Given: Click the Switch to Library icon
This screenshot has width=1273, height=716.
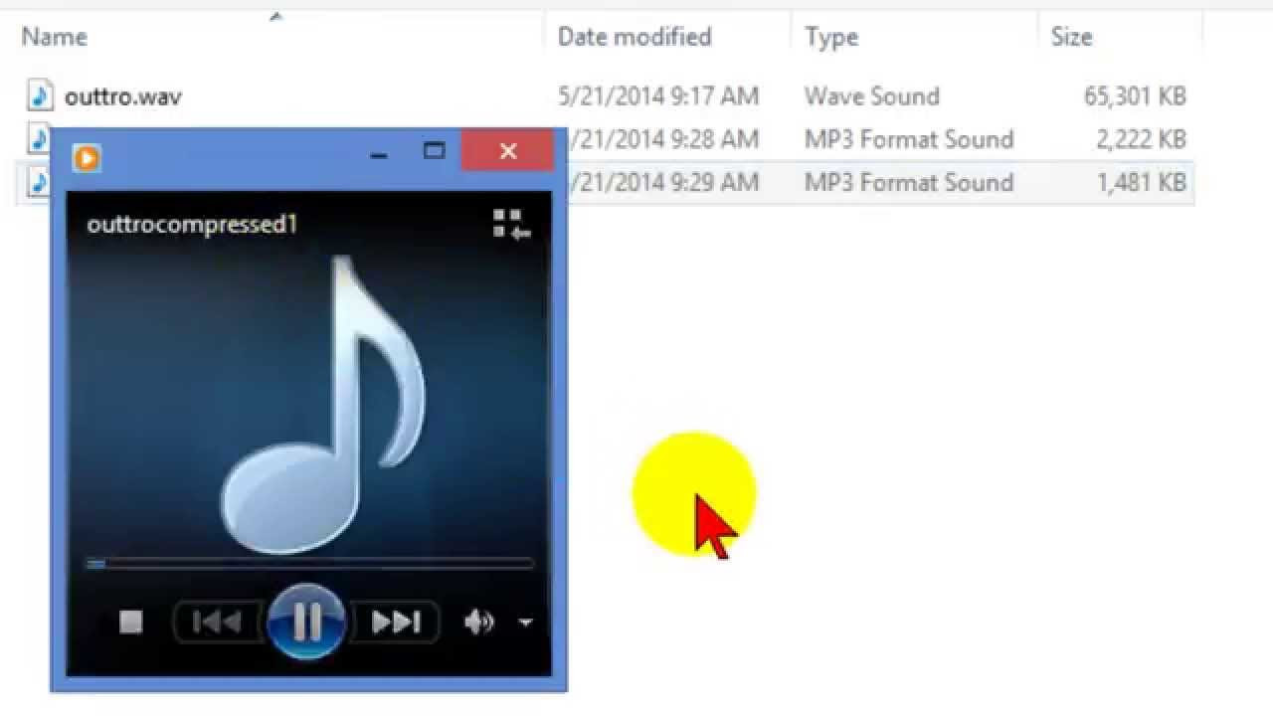Looking at the screenshot, I should tap(512, 225).
